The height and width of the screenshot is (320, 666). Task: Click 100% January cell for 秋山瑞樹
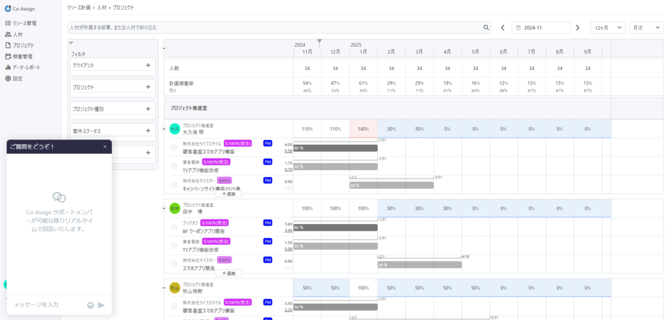coord(364,288)
